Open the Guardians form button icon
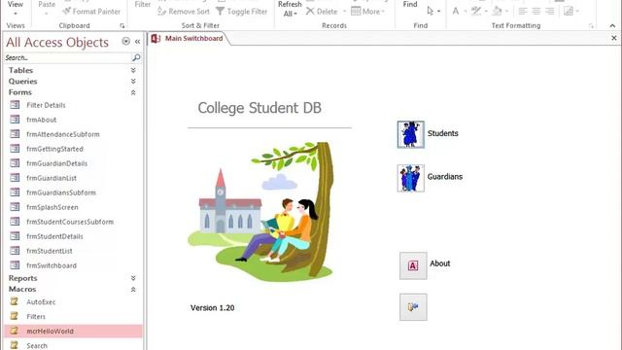 coord(410,178)
